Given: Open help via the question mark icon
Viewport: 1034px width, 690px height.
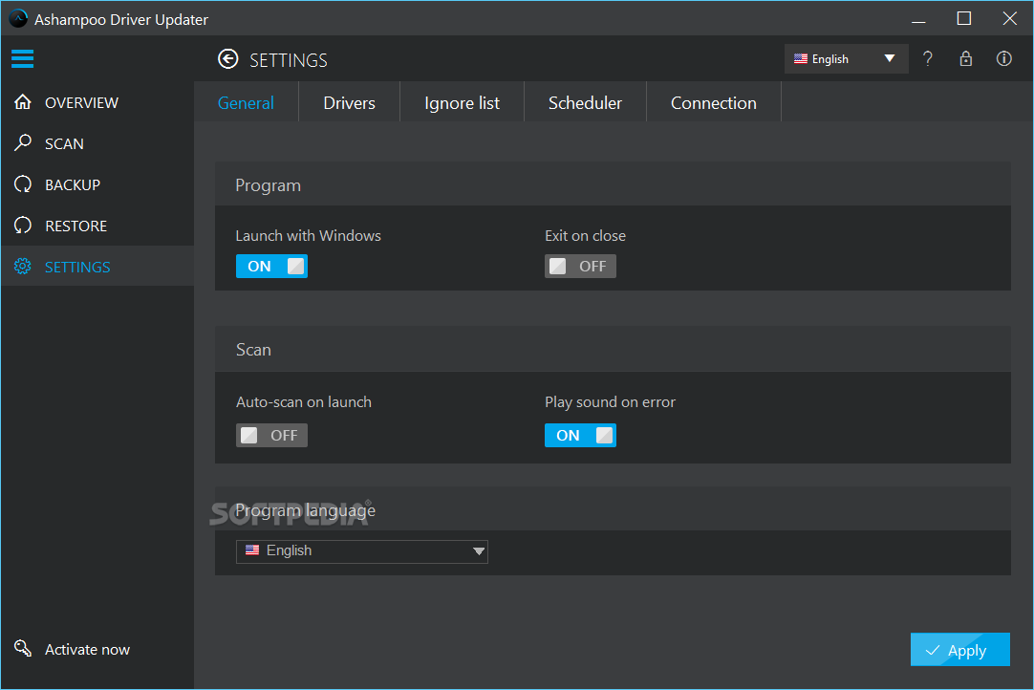Looking at the screenshot, I should 928,58.
